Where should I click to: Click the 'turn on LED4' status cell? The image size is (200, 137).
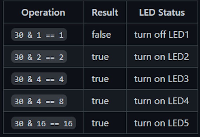pos(162,101)
